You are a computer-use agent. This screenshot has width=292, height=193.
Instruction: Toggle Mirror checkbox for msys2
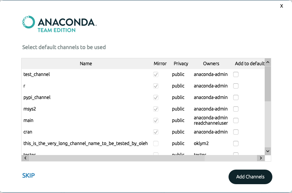(156, 109)
